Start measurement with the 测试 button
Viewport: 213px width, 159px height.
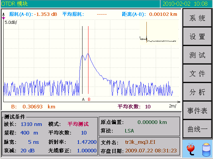[197, 55]
